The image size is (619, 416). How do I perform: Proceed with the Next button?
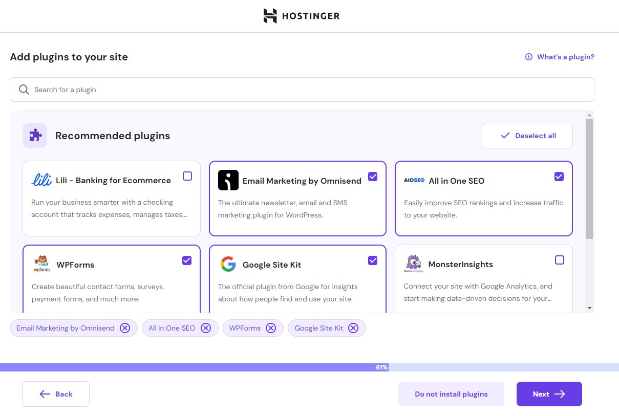(x=549, y=394)
